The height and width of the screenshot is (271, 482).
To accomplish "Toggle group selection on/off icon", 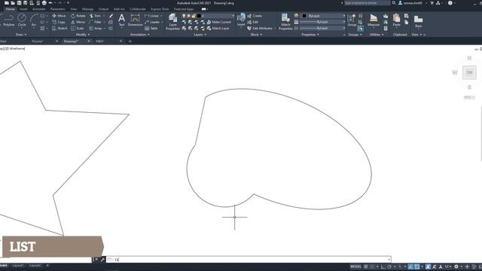I will pos(360,29).
